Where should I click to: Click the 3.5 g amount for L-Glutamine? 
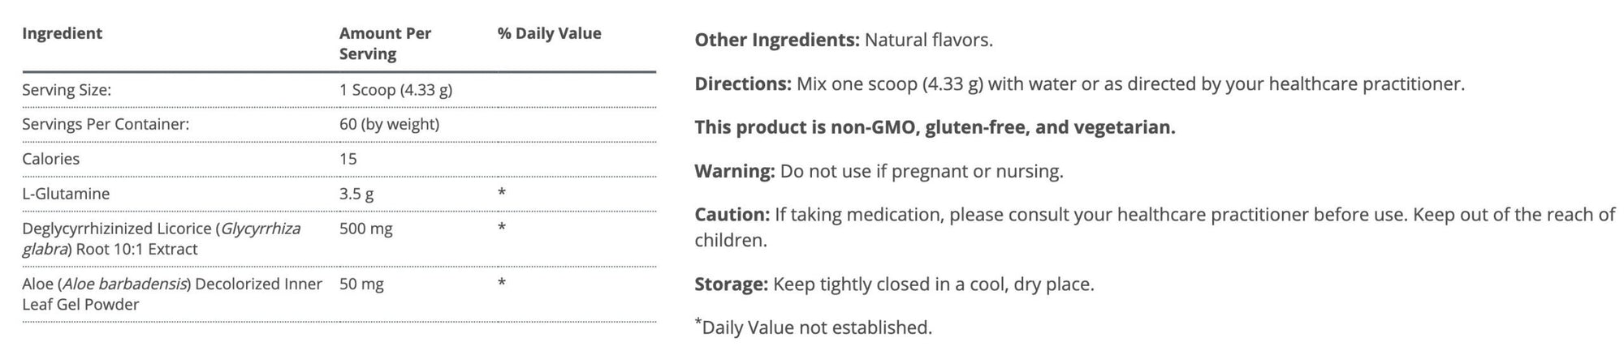click(356, 194)
